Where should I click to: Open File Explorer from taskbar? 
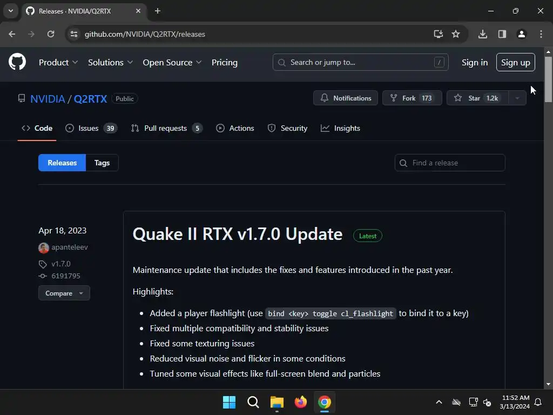pyautogui.click(x=277, y=402)
